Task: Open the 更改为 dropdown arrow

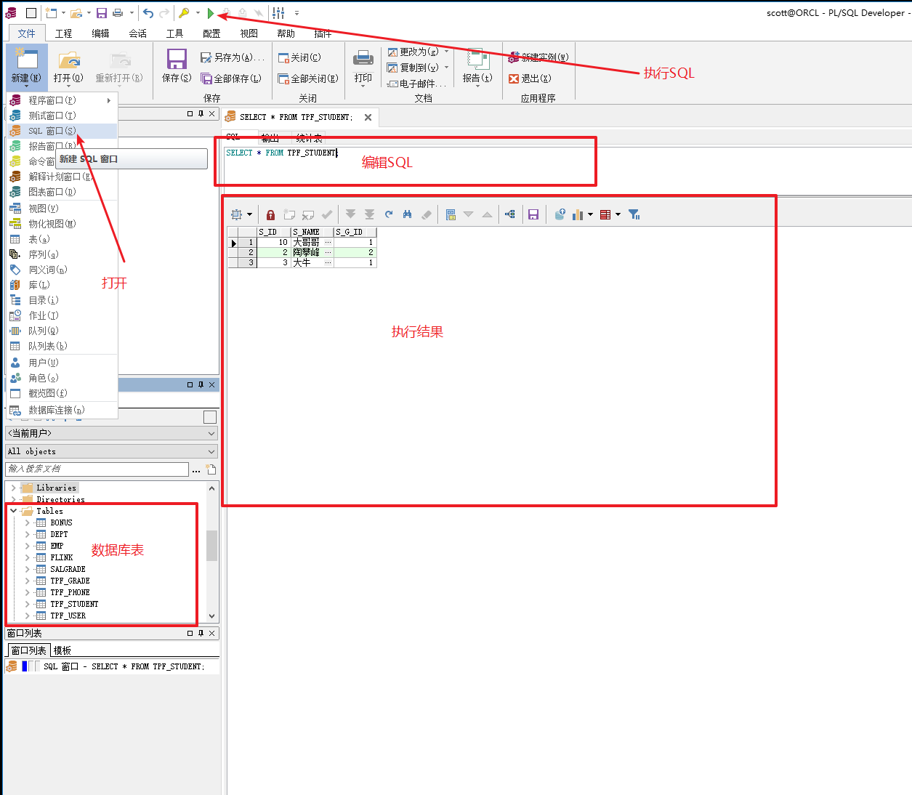Action: [446, 52]
